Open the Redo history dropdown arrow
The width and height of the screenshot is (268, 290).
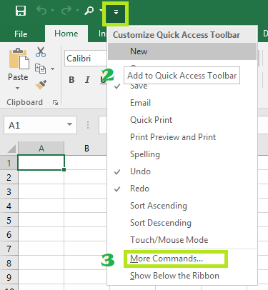pyautogui.click(x=77, y=11)
